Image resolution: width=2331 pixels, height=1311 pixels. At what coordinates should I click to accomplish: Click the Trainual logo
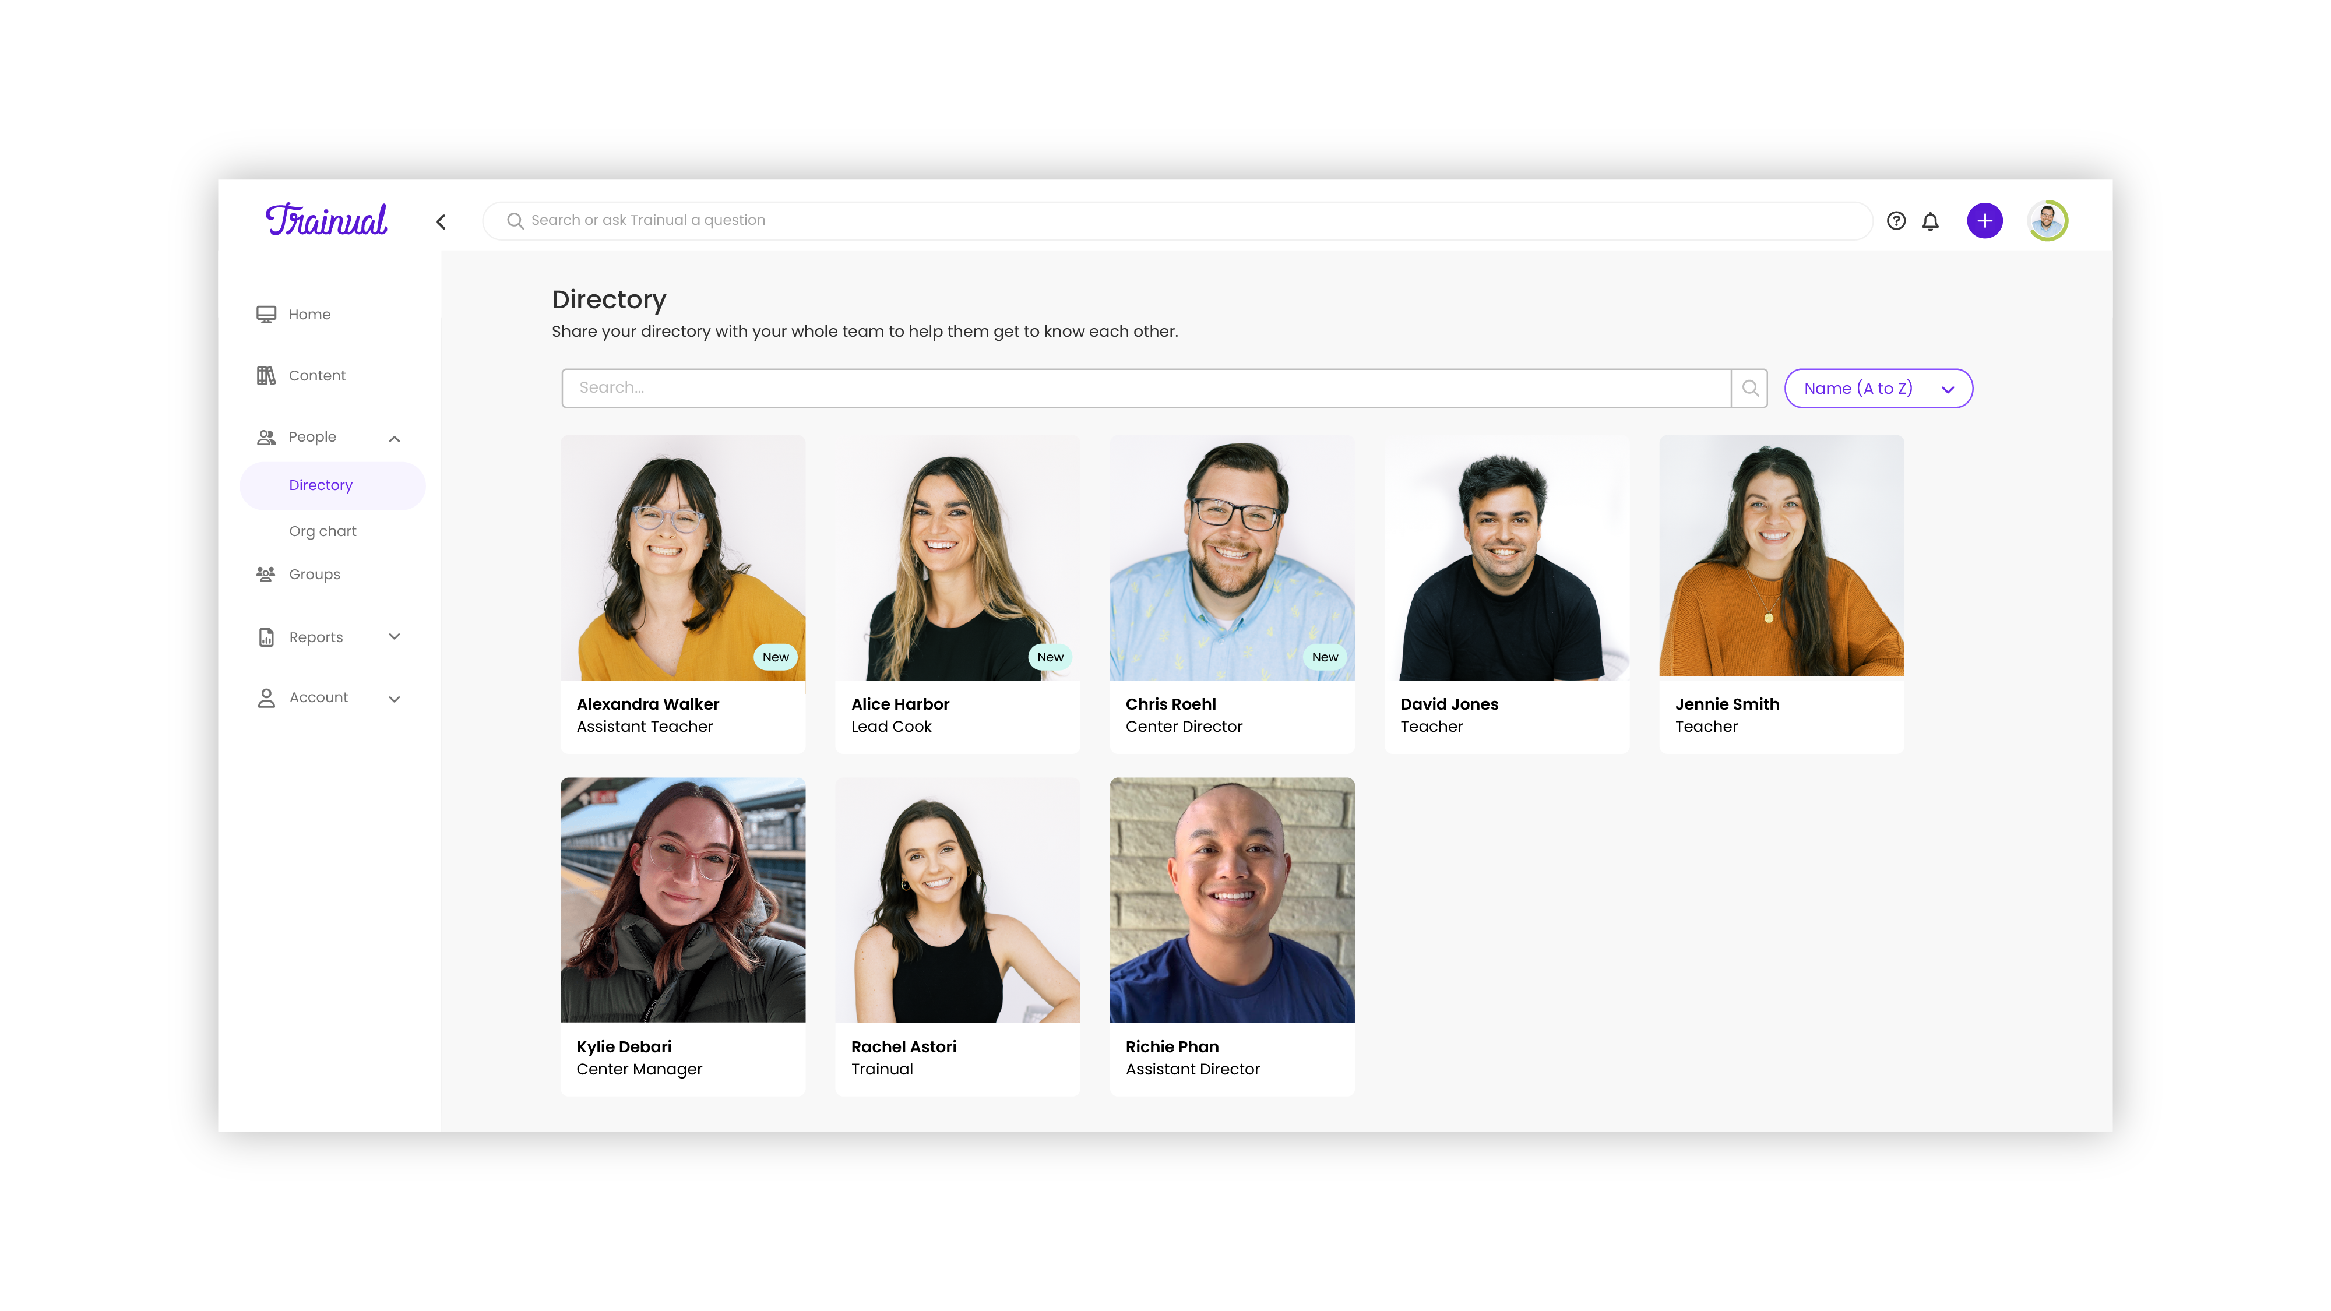[x=326, y=220]
